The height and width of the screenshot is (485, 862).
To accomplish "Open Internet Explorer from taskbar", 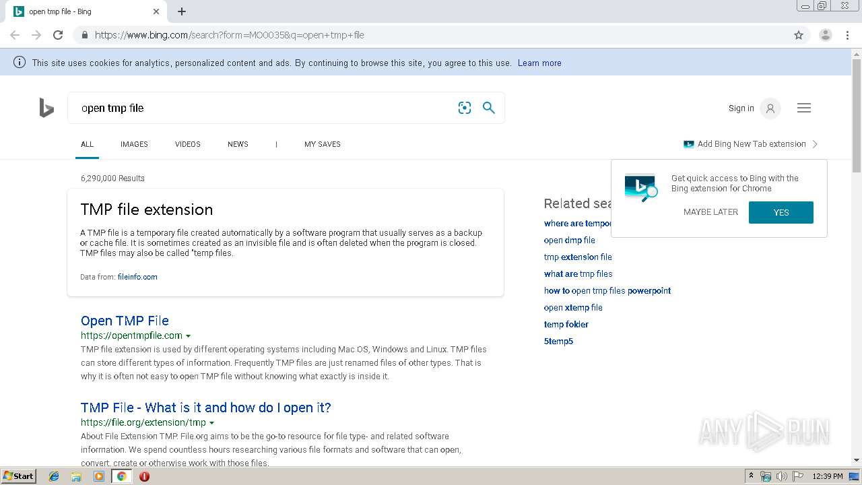I will click(54, 476).
